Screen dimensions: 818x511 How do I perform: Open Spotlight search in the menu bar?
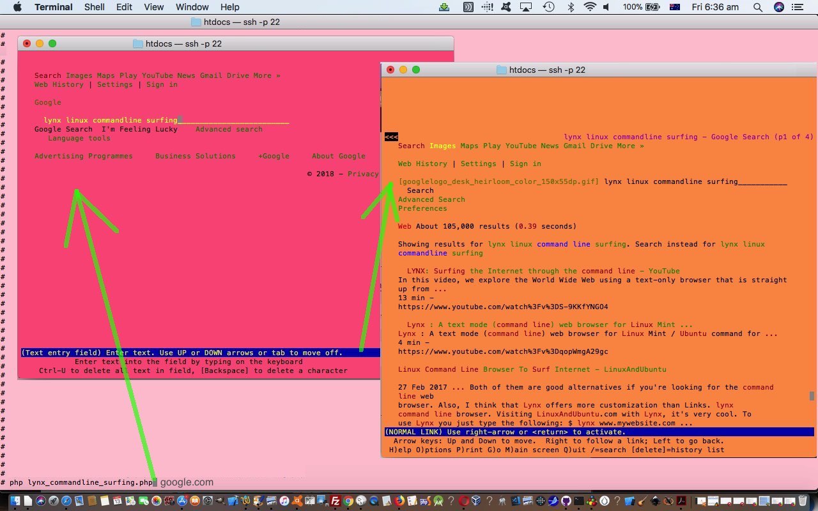coord(757,7)
